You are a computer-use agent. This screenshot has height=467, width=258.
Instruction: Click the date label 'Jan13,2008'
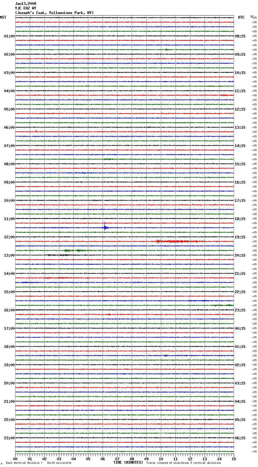pyautogui.click(x=25, y=4)
